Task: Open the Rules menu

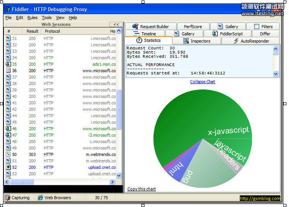Action: 33,18
